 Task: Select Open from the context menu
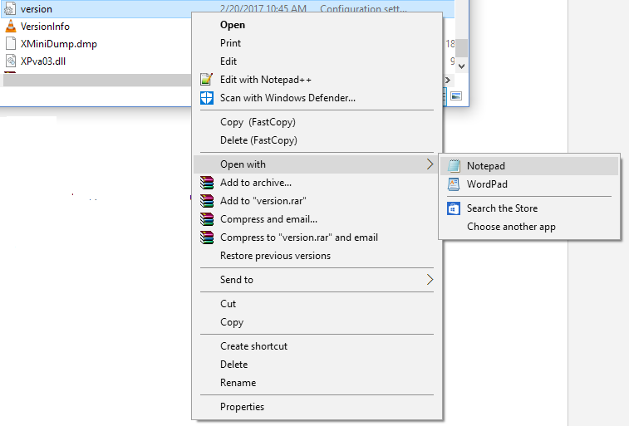[233, 25]
